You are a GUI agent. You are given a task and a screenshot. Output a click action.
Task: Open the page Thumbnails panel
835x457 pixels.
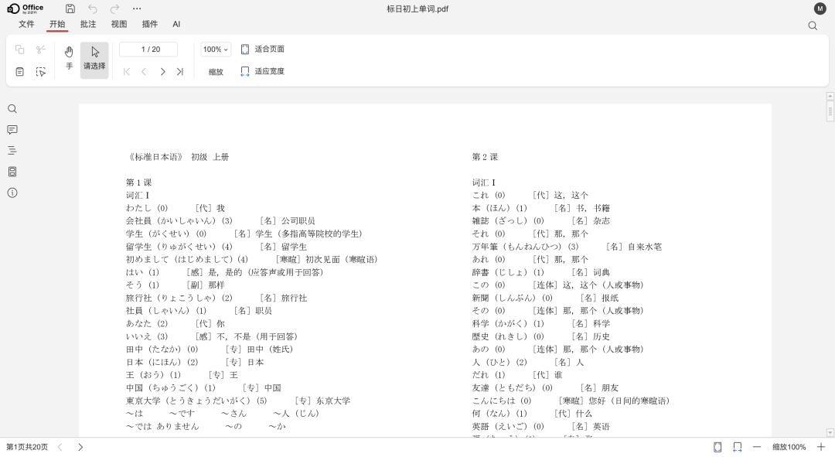tap(12, 172)
